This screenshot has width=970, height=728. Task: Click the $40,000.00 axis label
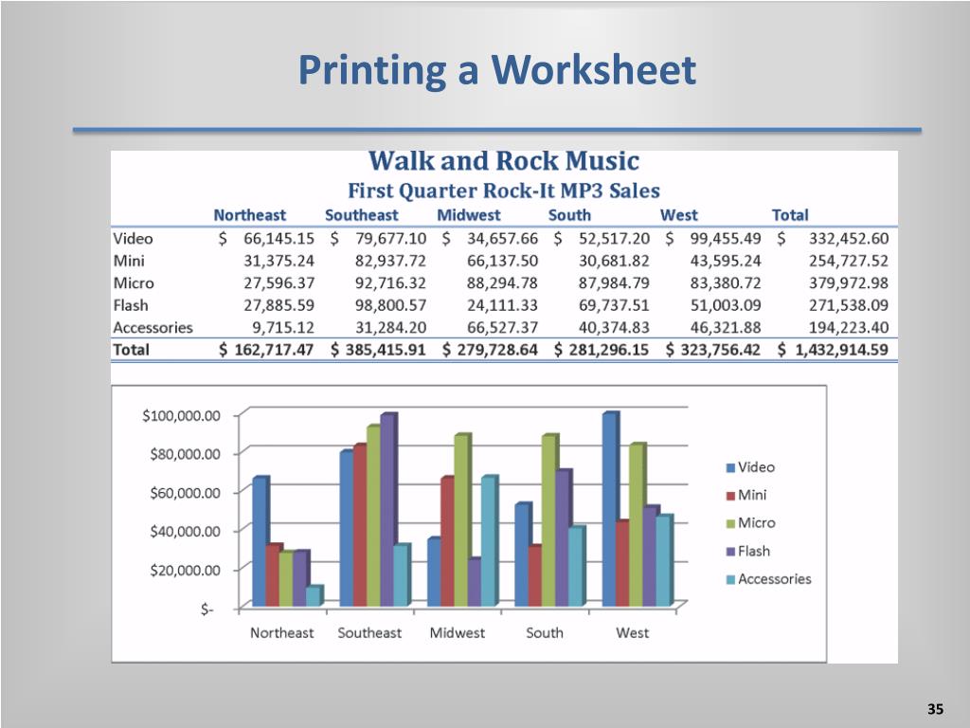pos(185,531)
